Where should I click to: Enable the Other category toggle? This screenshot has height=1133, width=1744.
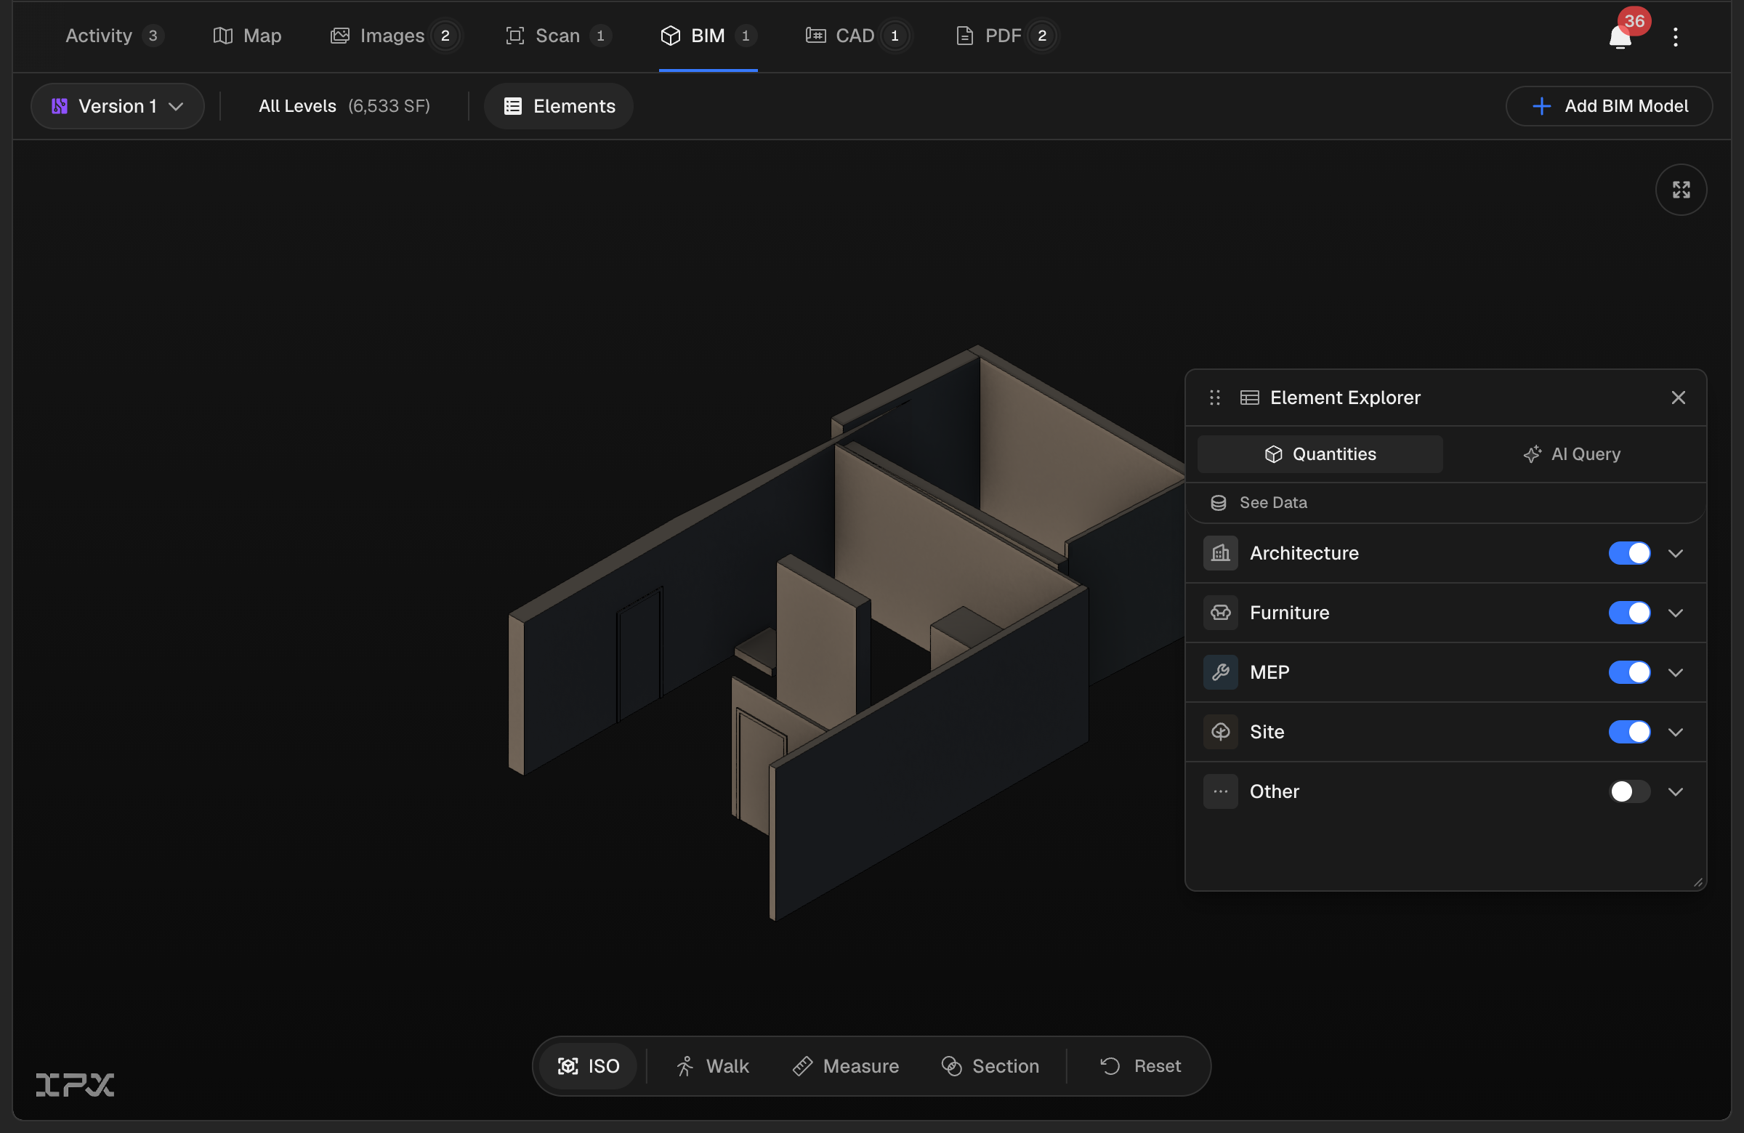pos(1630,791)
